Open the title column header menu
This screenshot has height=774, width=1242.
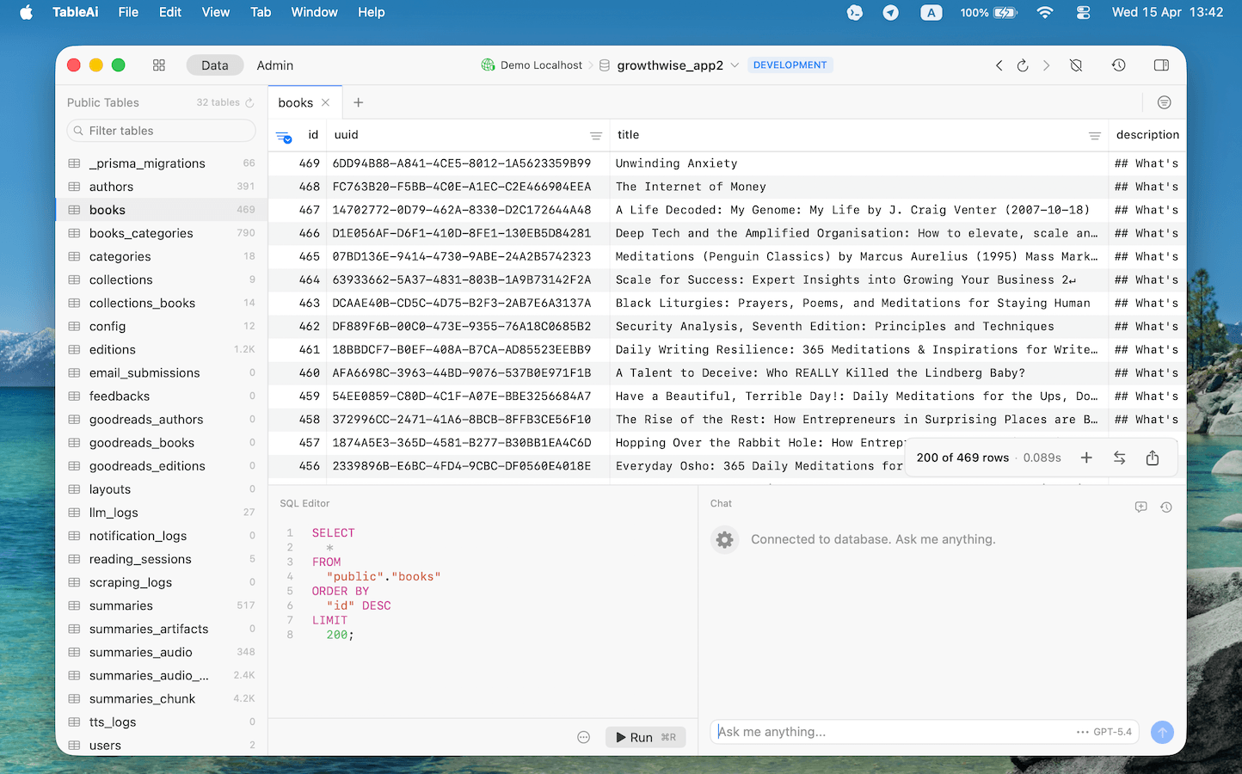click(x=1094, y=136)
